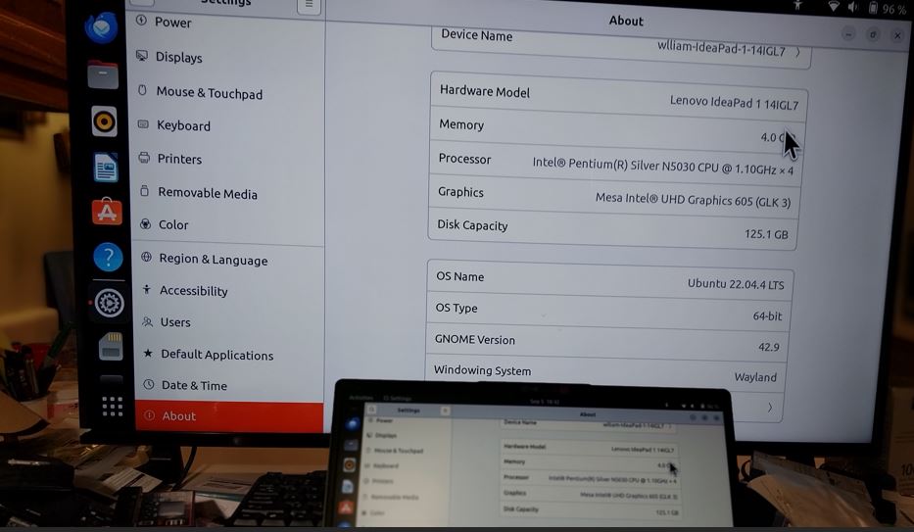The height and width of the screenshot is (532, 914).
Task: Click the GNOME Version value 42.9
Action: [769, 347]
